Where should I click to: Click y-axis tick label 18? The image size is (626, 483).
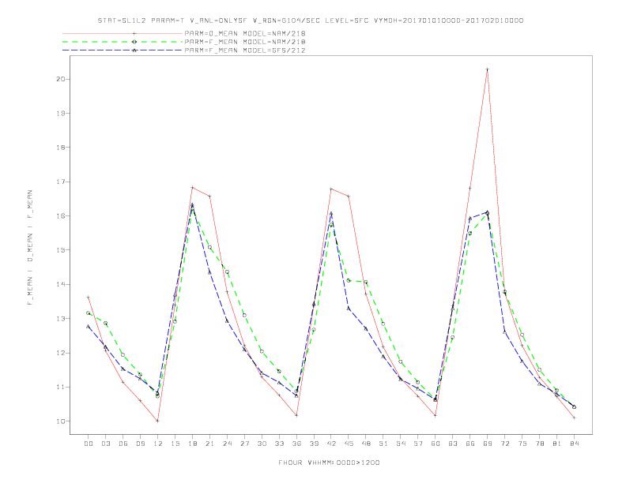pos(60,148)
